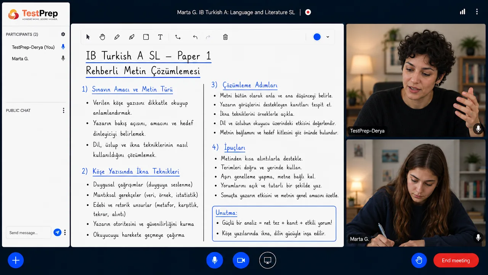Select the connector line tool
This screenshot has width=488, height=275.
178,37
